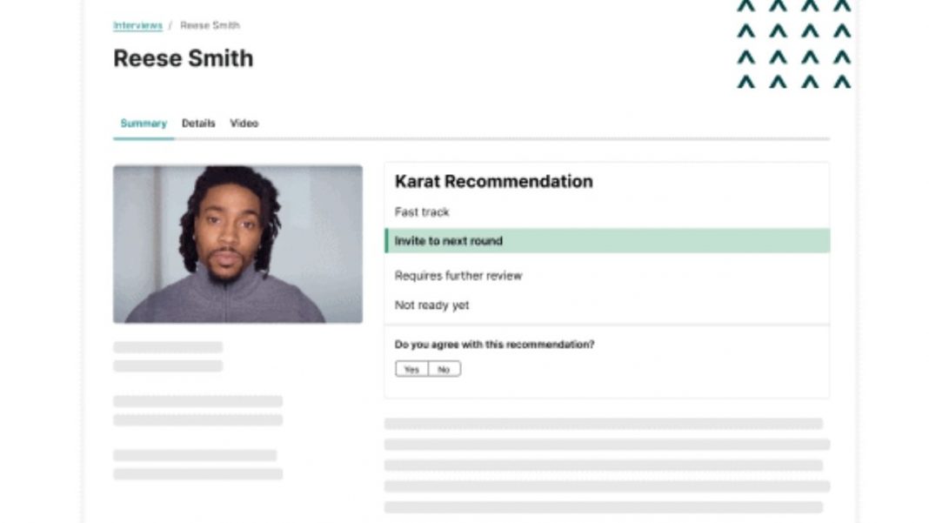Click the top-left chevron in the decorative pattern
929x523 pixels.
point(746,6)
